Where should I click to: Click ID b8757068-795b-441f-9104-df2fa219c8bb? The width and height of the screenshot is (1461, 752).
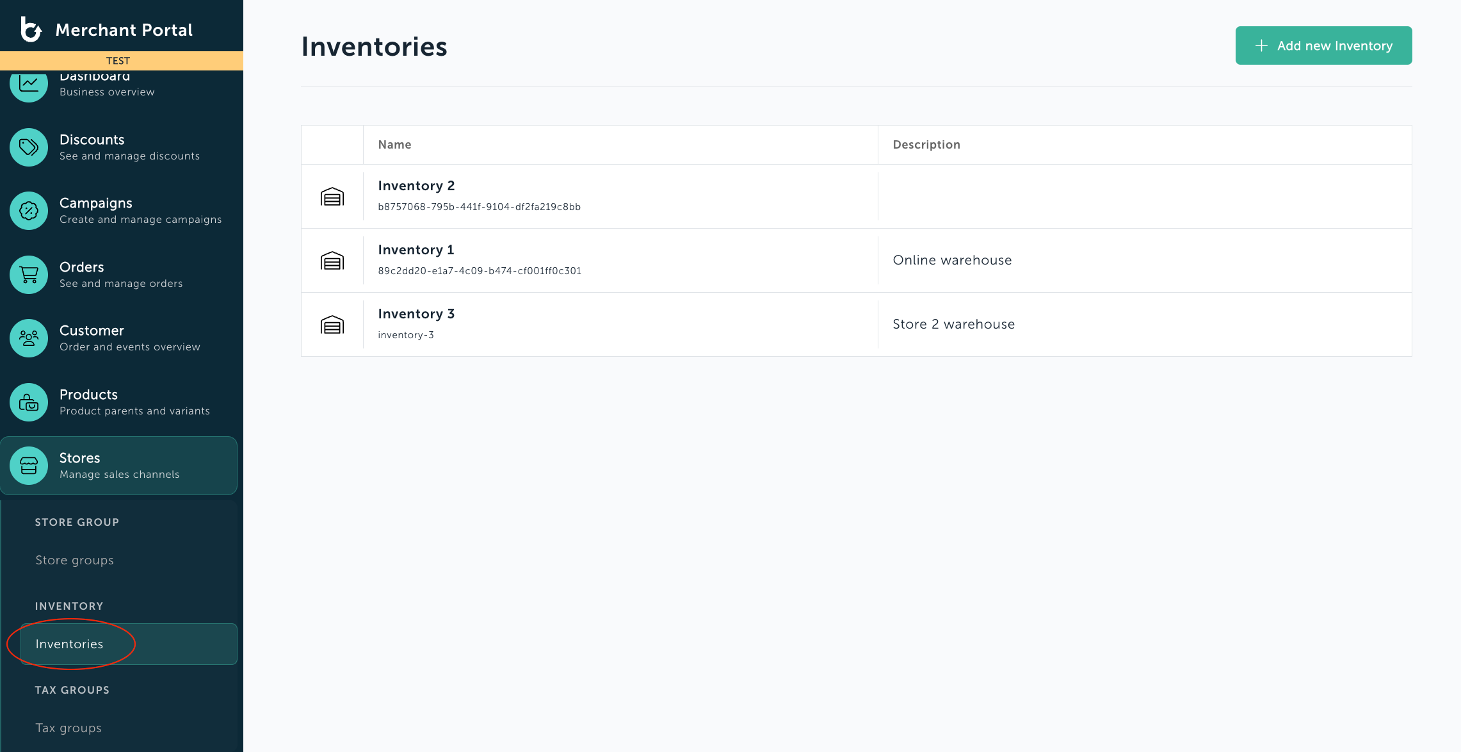tap(480, 207)
